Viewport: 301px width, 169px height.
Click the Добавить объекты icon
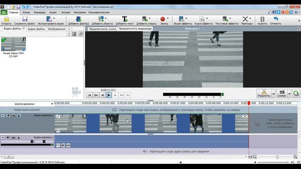[x=101, y=19]
